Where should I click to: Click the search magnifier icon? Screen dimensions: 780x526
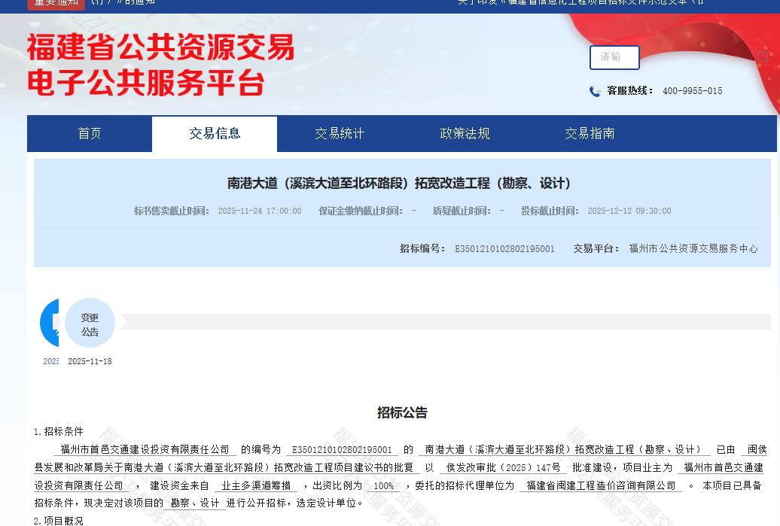(763, 57)
